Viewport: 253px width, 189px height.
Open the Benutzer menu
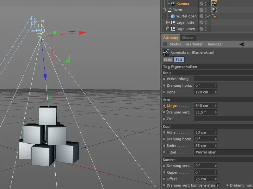tap(215, 44)
